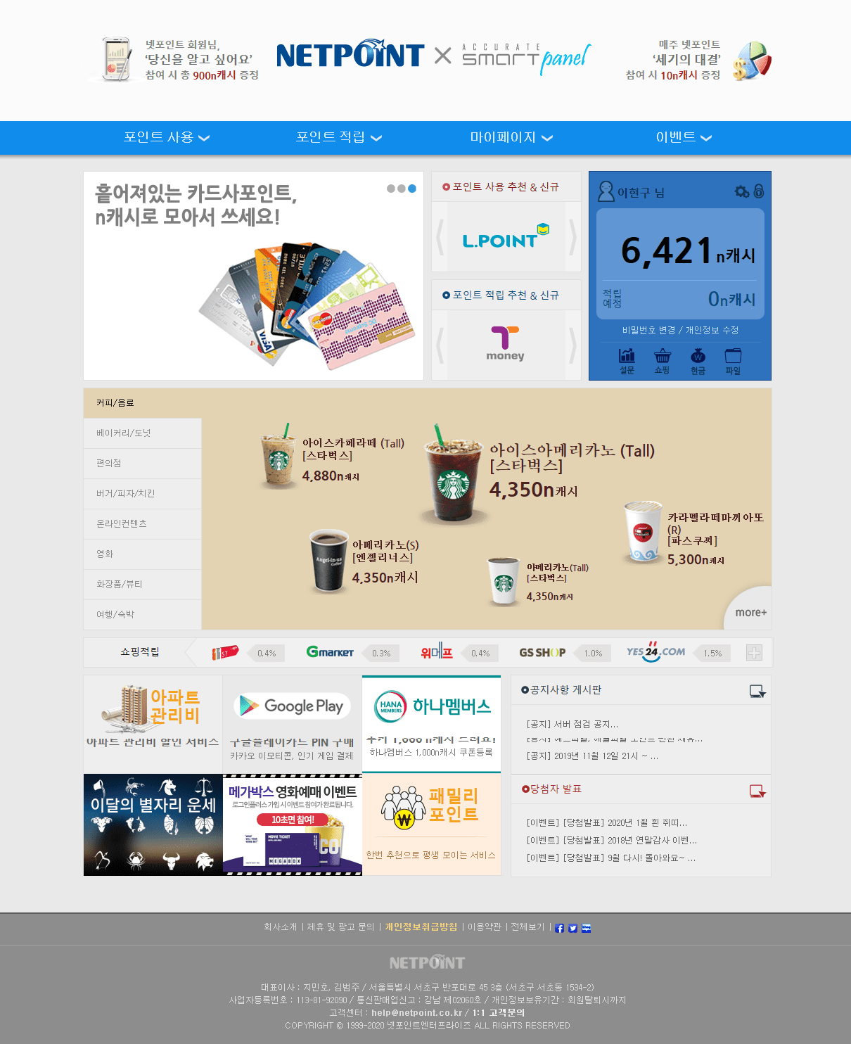The width and height of the screenshot is (851, 1044).
Task: Open 2018년 연말감사 이벤트 post
Action: pos(612,840)
